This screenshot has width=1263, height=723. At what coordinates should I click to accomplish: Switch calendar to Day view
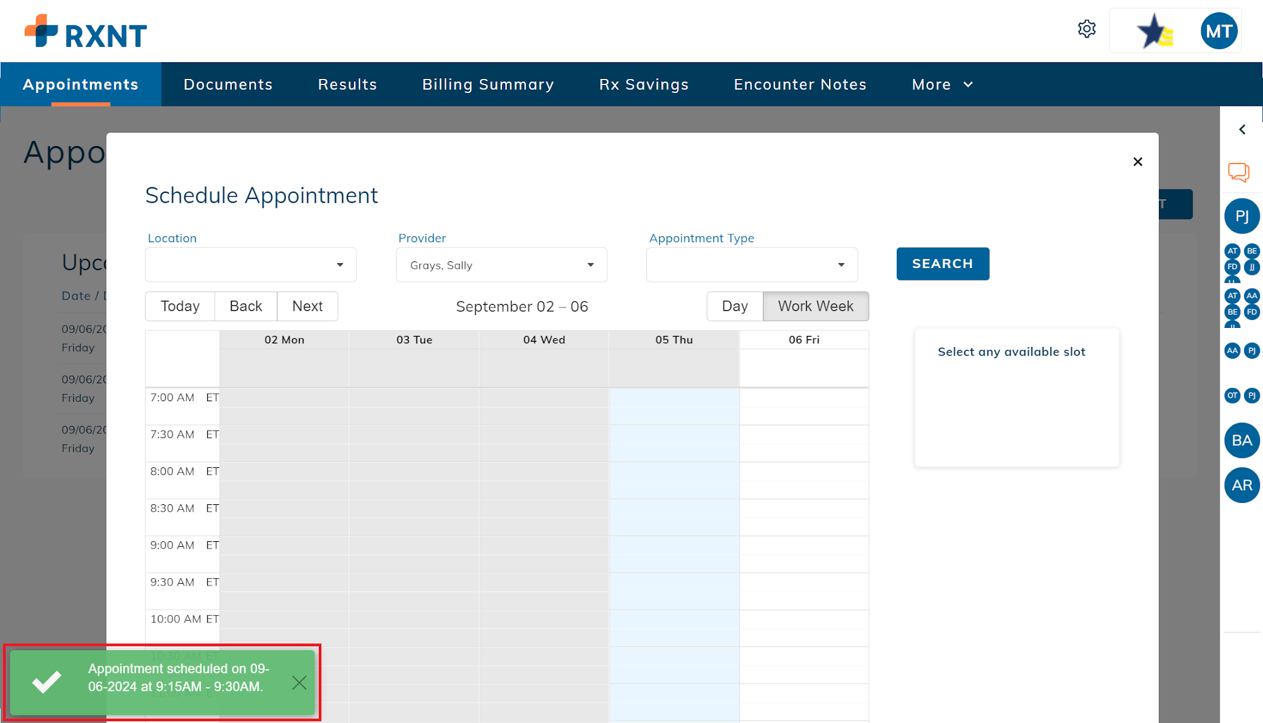click(x=735, y=306)
